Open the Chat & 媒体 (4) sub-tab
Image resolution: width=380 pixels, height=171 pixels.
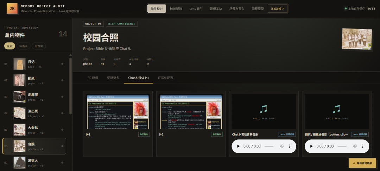pos(138,78)
